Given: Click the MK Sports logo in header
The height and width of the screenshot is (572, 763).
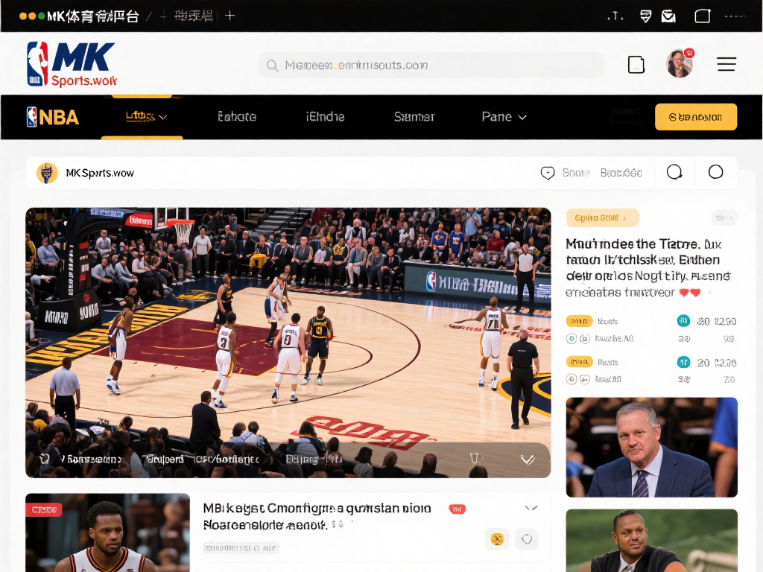Looking at the screenshot, I should pyautogui.click(x=72, y=65).
